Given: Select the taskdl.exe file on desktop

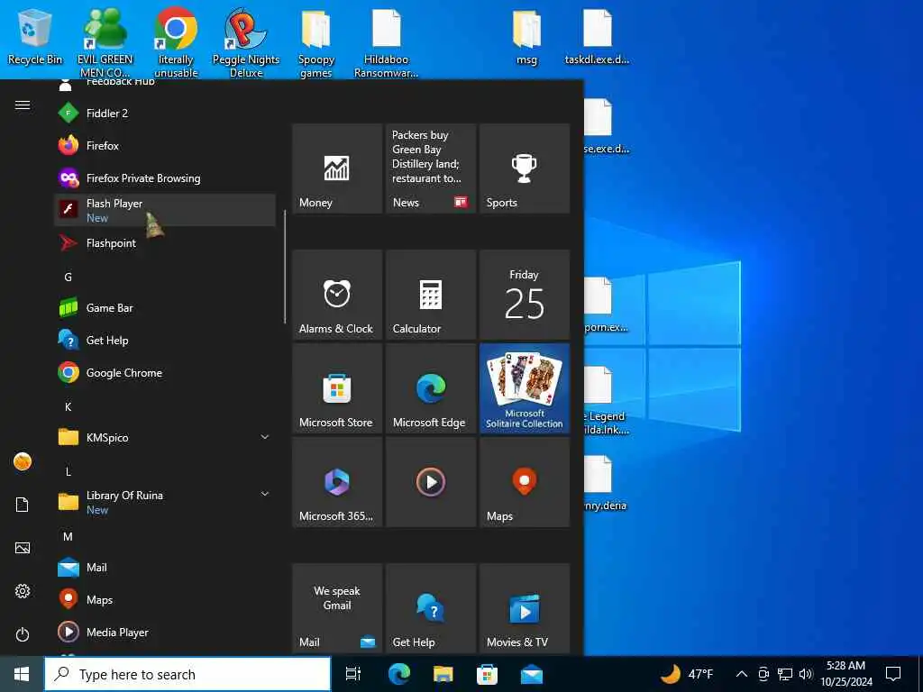Looking at the screenshot, I should [597, 38].
